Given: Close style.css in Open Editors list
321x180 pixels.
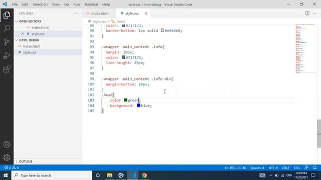Looking at the screenshot, I should (23, 33).
